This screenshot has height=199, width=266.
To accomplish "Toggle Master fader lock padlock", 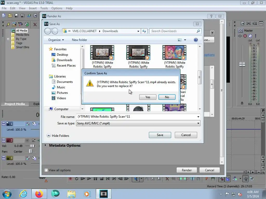I will [x=242, y=103].
